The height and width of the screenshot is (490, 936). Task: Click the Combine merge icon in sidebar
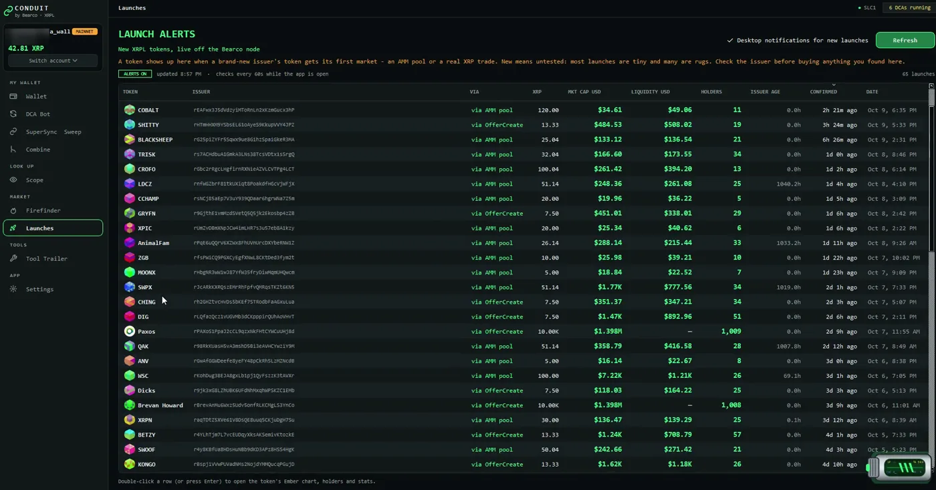click(13, 150)
